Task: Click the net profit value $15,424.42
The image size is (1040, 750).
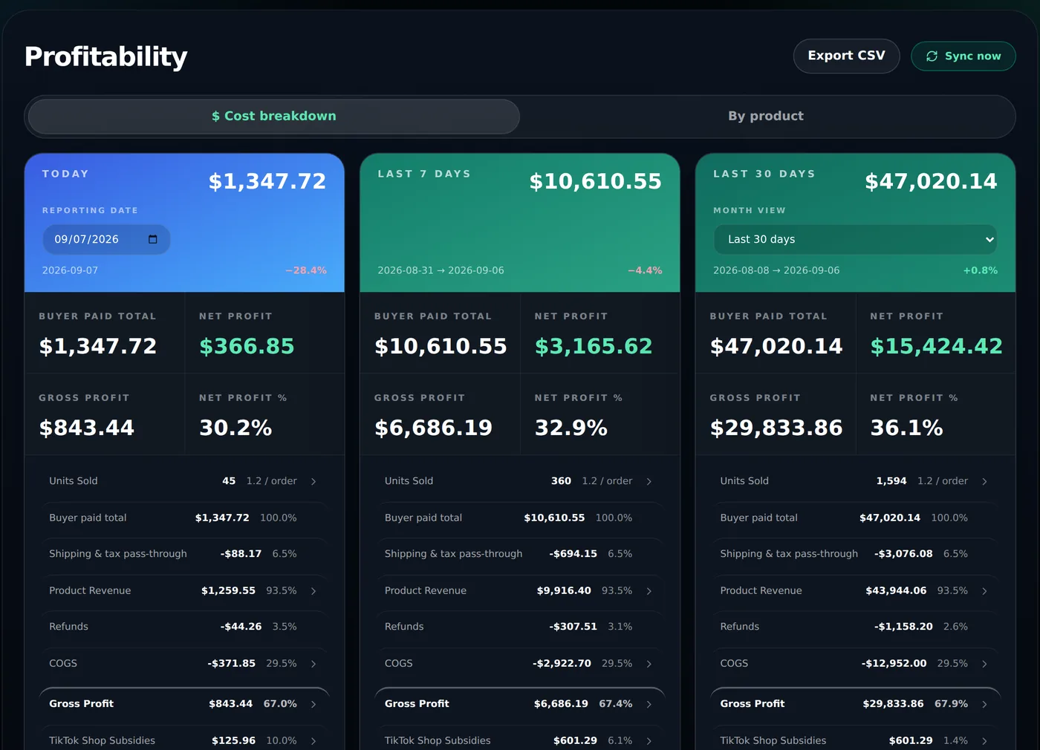Action: [936, 346]
